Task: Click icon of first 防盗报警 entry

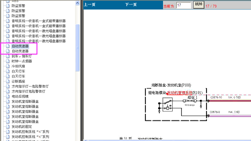Action: coord(8,6)
